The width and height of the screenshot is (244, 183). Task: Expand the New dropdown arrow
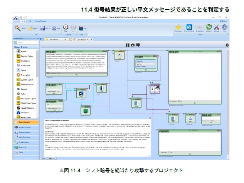click(26, 29)
